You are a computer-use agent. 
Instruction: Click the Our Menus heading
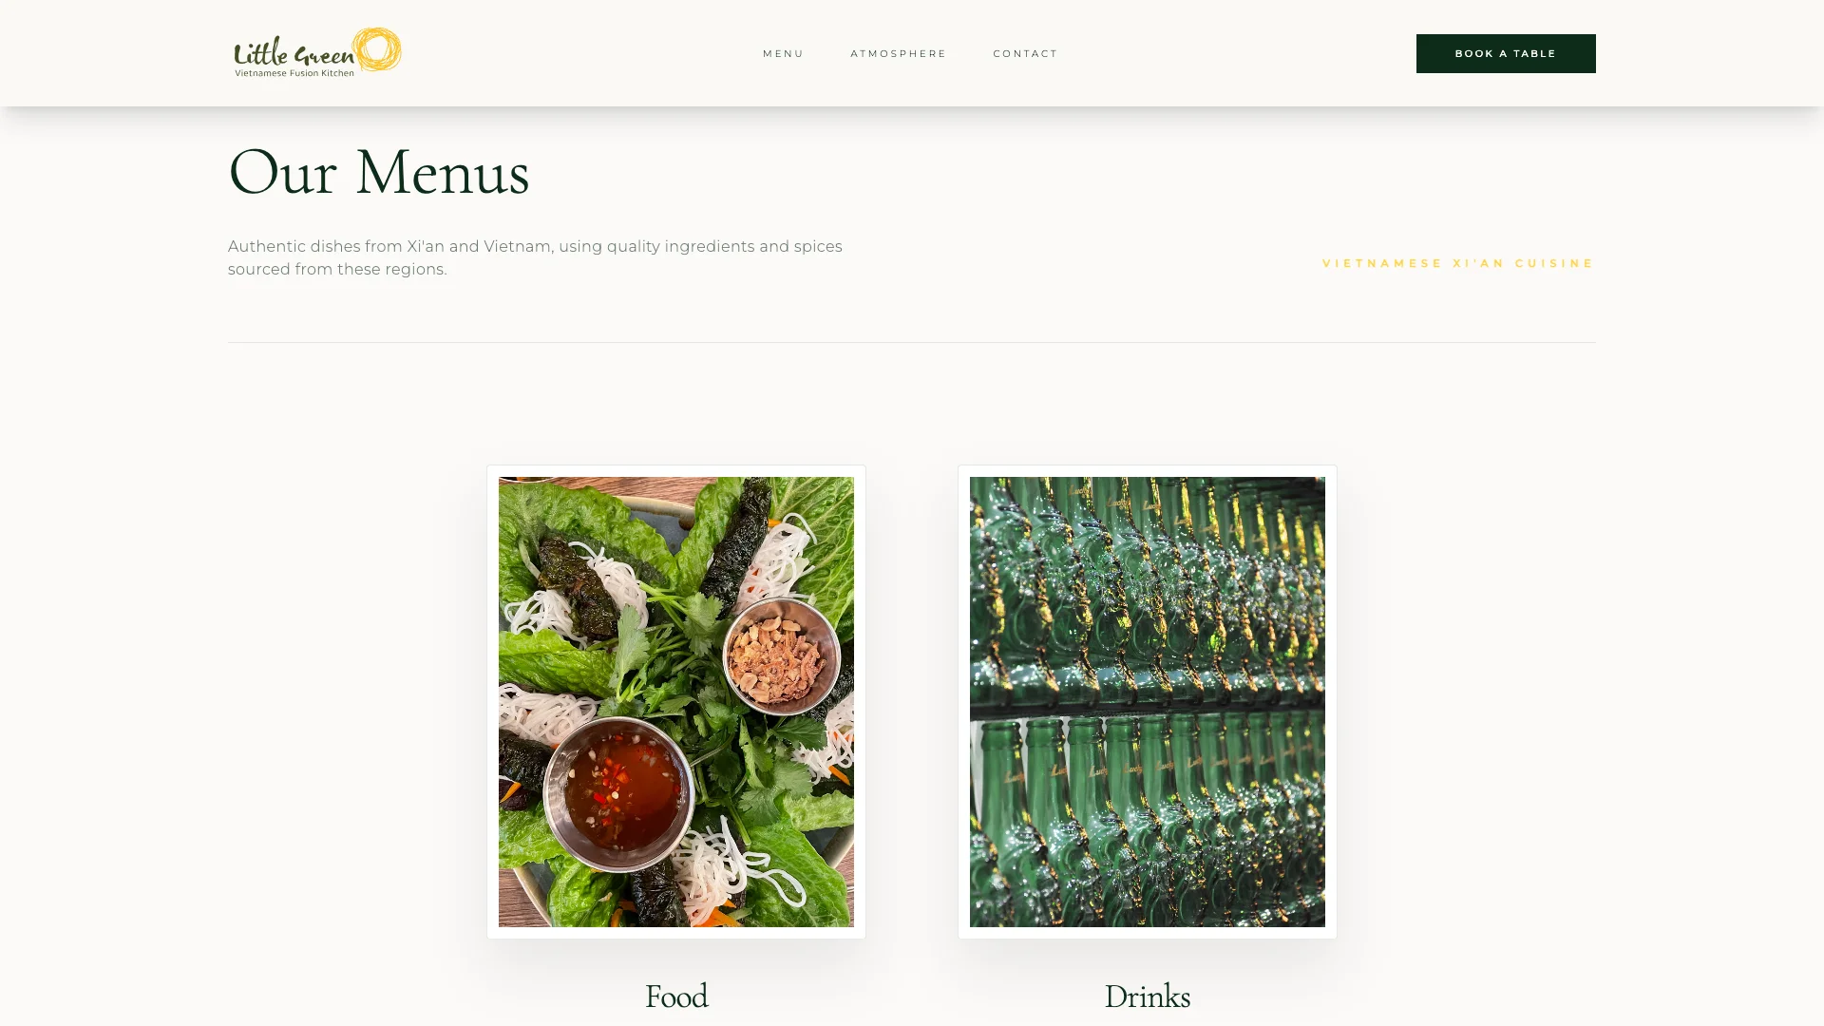coord(379,173)
